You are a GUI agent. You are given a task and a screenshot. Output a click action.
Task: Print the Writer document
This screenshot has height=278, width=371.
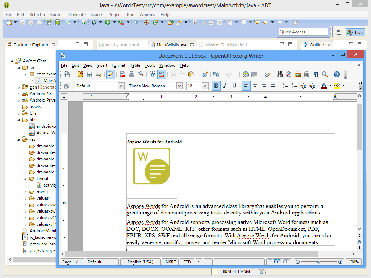click(x=132, y=74)
